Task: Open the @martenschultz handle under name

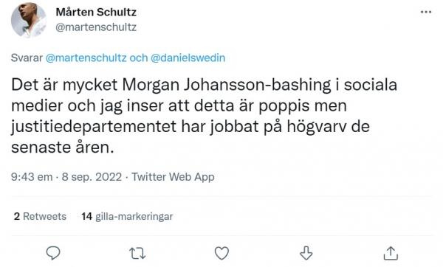Action: tap(96, 27)
